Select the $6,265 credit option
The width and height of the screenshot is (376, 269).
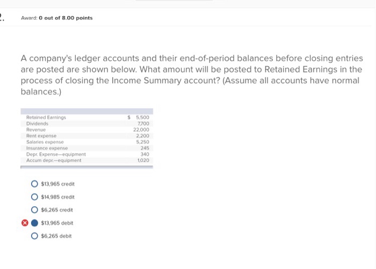coord(34,210)
